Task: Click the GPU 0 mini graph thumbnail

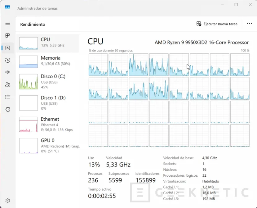Action: pyautogui.click(x=29, y=146)
